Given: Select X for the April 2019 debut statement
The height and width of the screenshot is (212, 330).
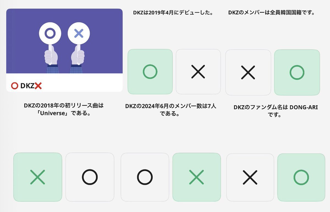Looking at the screenshot, I should point(198,72).
